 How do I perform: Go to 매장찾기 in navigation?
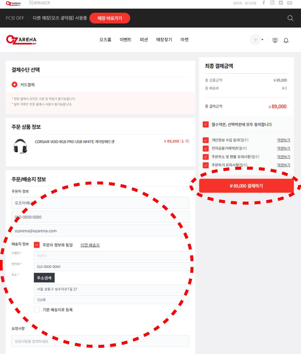click(164, 40)
